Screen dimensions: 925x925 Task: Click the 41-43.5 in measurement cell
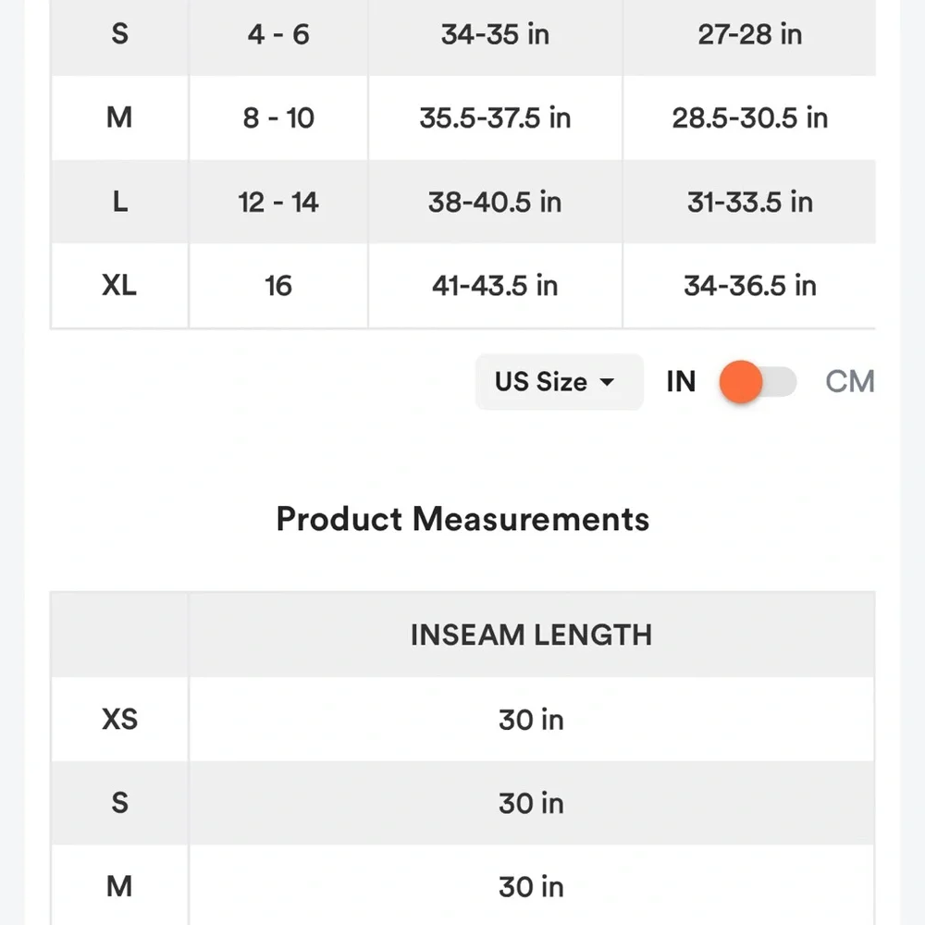tap(495, 286)
